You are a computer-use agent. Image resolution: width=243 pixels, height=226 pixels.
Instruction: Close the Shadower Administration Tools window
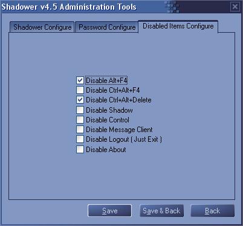pyautogui.click(x=235, y=7)
